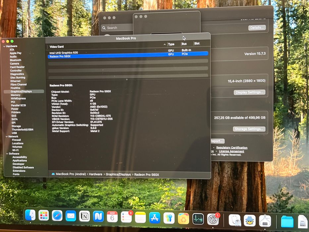
Task: Select Wi-Fi under Network
Action: (x=15, y=150)
